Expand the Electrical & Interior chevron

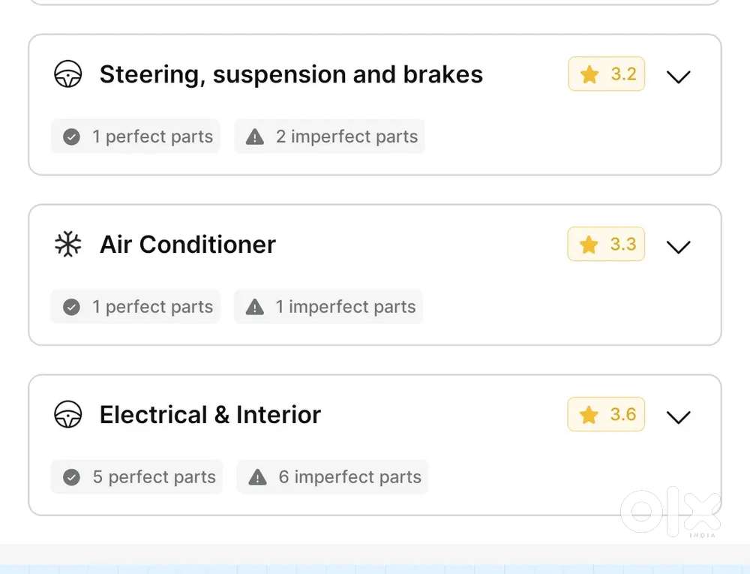678,416
